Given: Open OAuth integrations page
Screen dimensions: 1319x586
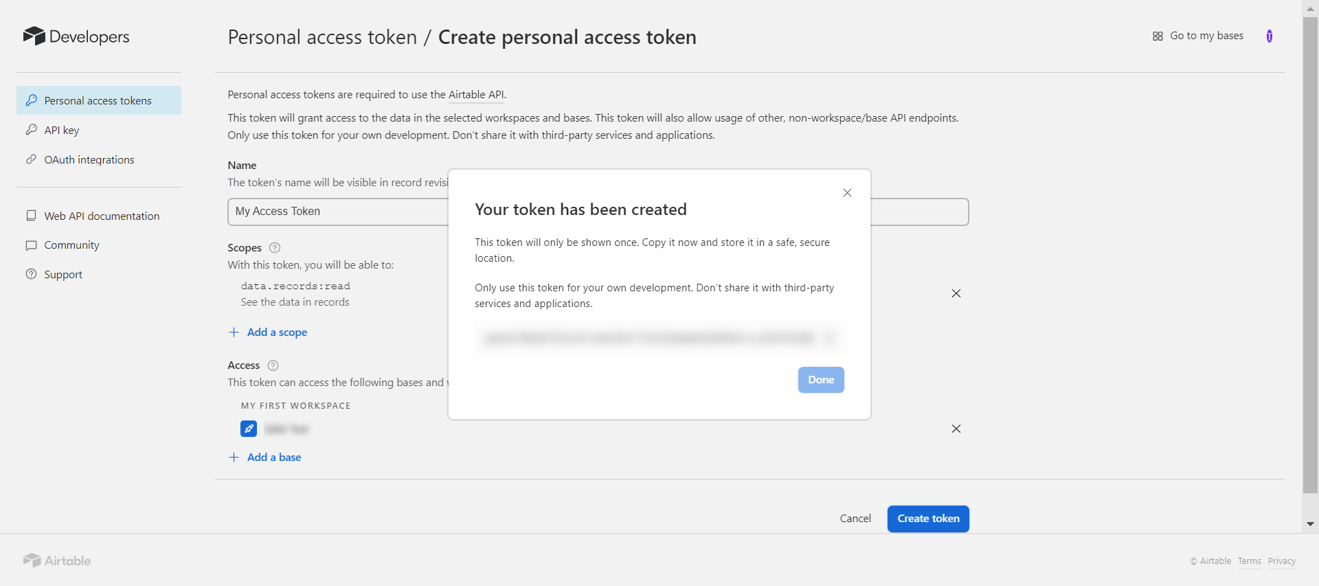Looking at the screenshot, I should (89, 160).
